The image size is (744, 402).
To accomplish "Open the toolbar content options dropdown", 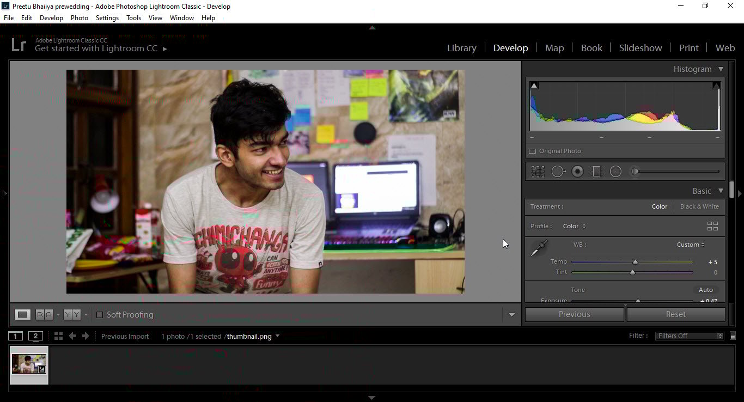I will coord(511,315).
